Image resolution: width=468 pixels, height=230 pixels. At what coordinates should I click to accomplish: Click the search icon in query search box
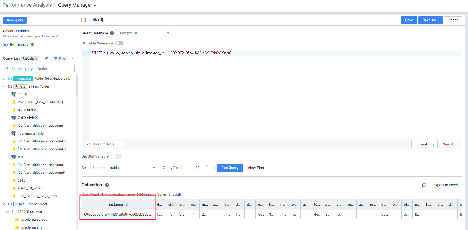coord(7,69)
